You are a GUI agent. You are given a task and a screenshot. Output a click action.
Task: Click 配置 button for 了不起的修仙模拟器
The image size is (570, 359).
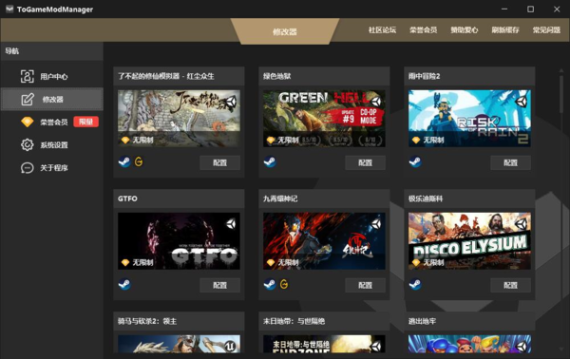pyautogui.click(x=220, y=162)
